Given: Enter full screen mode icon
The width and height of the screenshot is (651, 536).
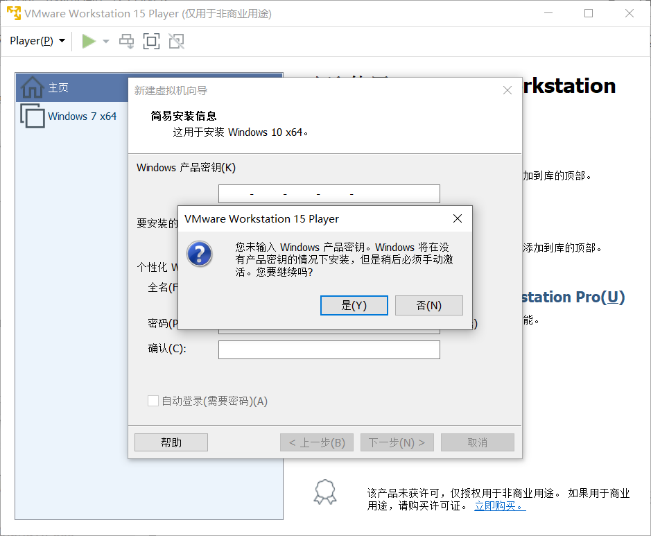Looking at the screenshot, I should [x=151, y=41].
